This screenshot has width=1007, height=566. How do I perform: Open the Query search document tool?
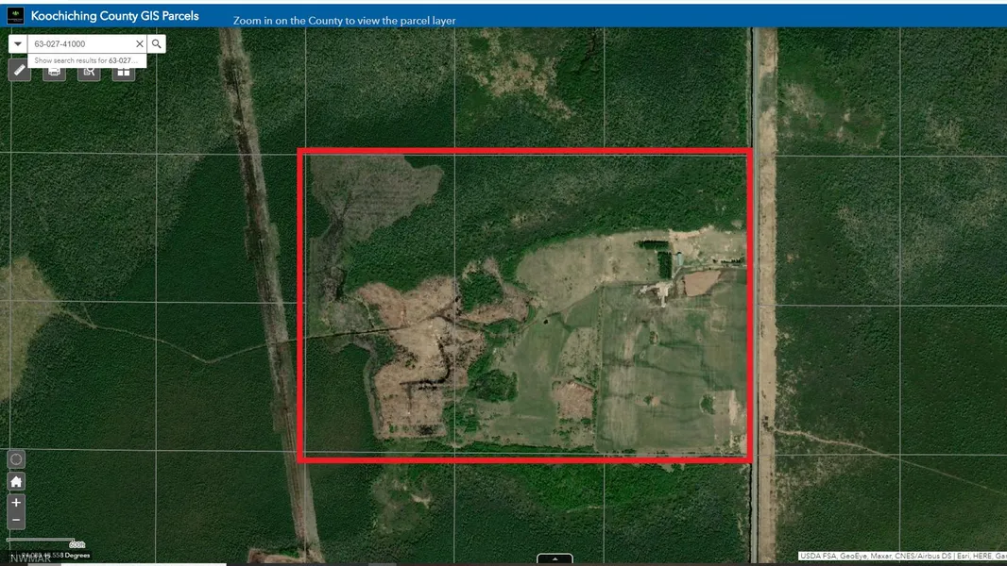[89, 71]
